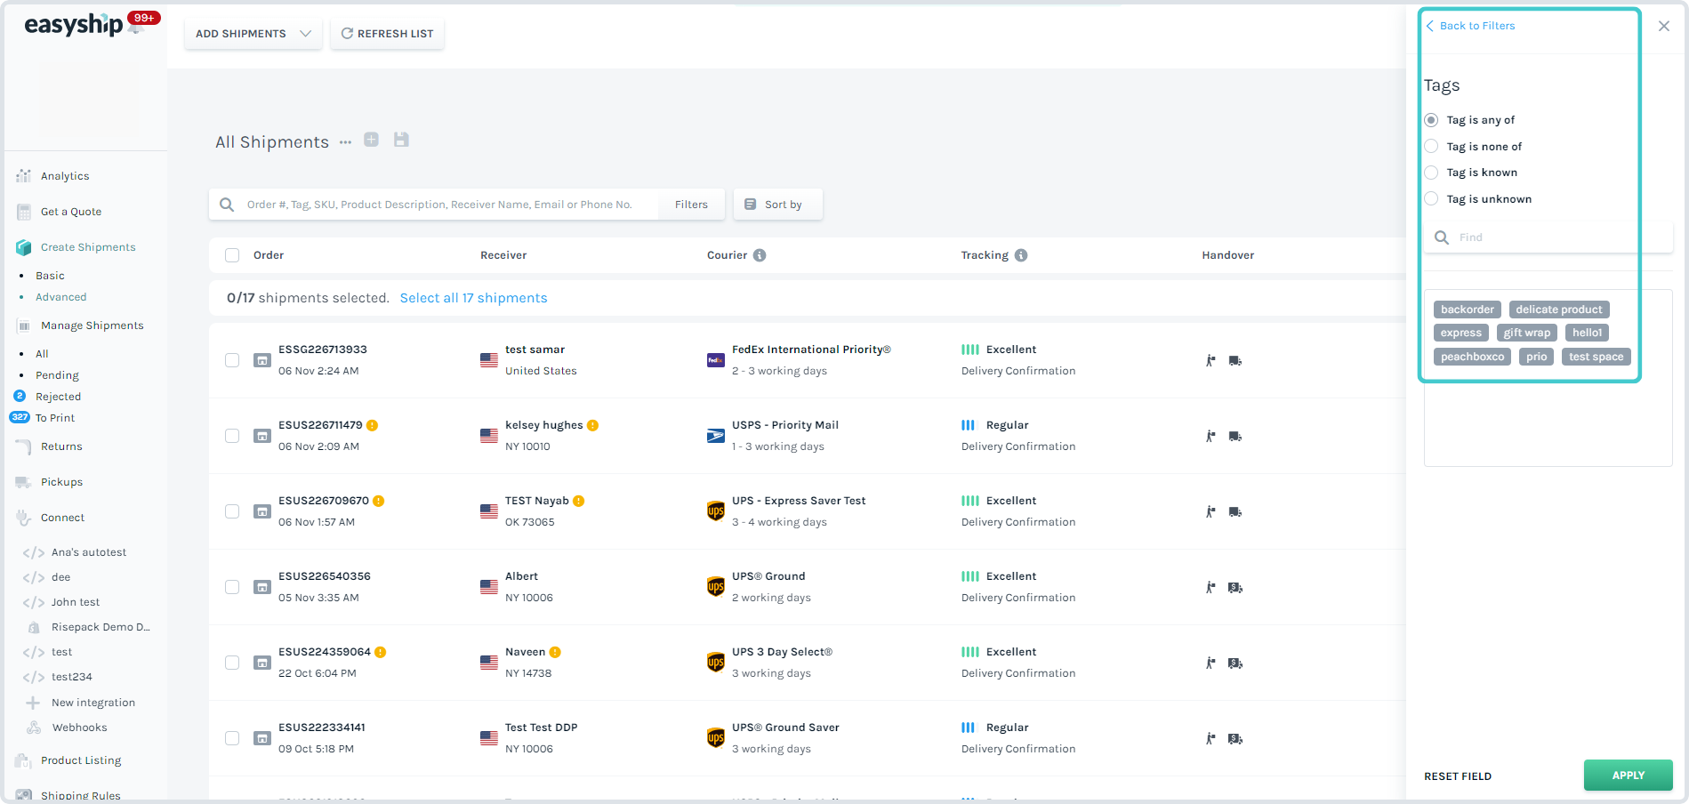Select the 'prio' tag
The width and height of the screenshot is (1689, 804).
coord(1537,357)
